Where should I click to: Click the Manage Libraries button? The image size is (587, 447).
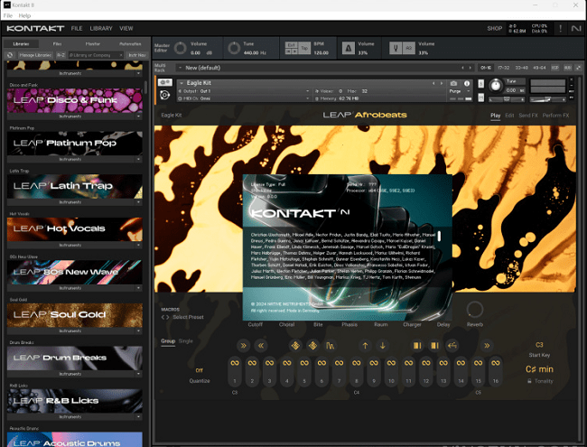click(x=35, y=55)
